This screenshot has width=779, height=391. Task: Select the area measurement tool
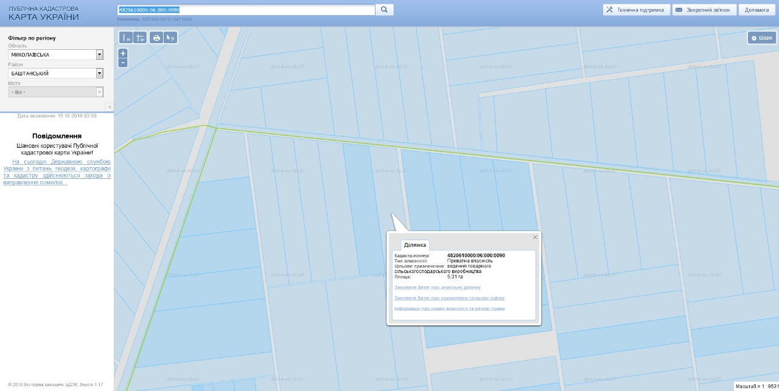pyautogui.click(x=140, y=38)
